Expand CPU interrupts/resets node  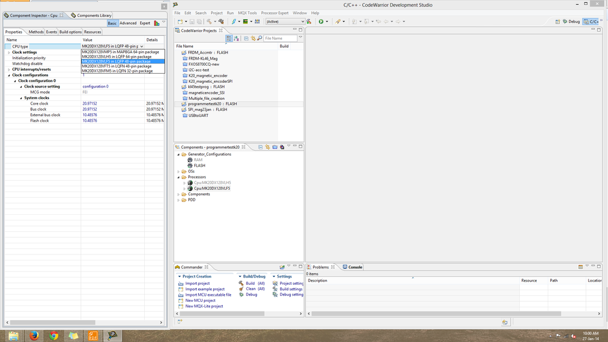pyautogui.click(x=9, y=69)
